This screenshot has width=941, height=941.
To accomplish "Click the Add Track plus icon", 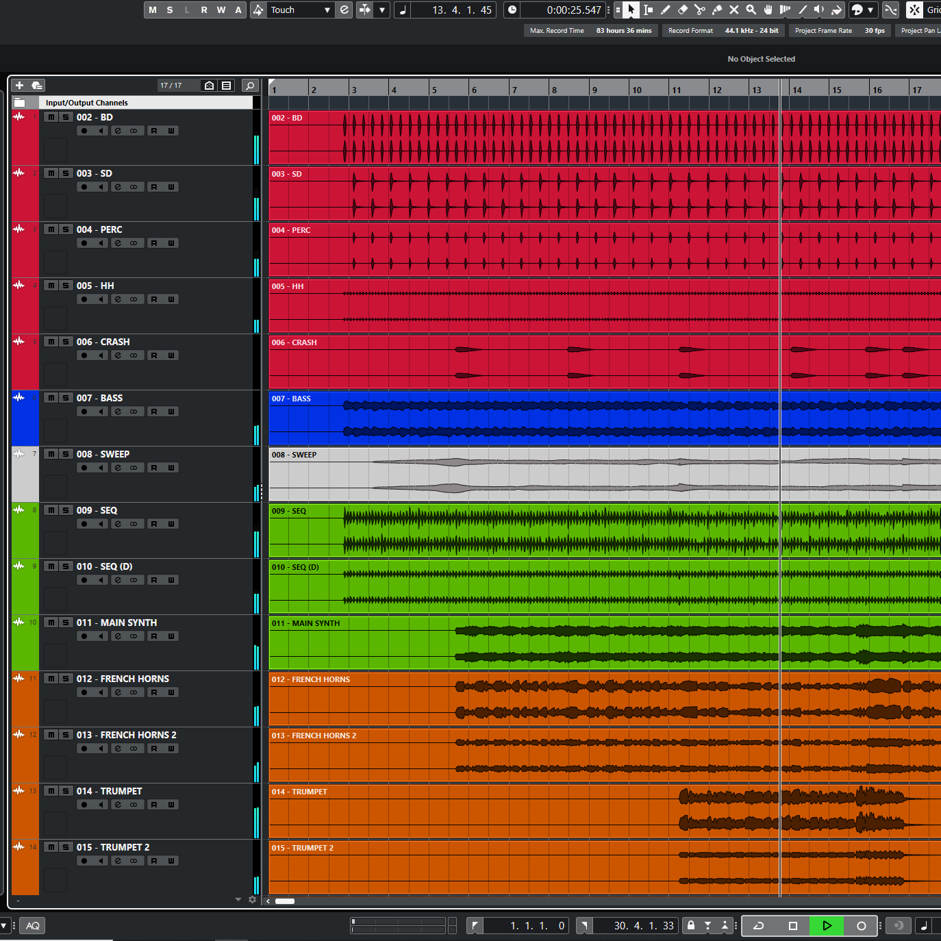I will 19,85.
